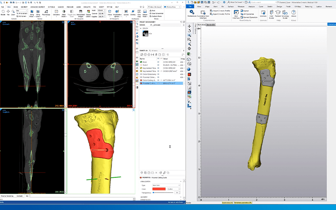Open Visualization options dropdown
The height and width of the screenshot is (210, 336).
[x=117, y=13]
